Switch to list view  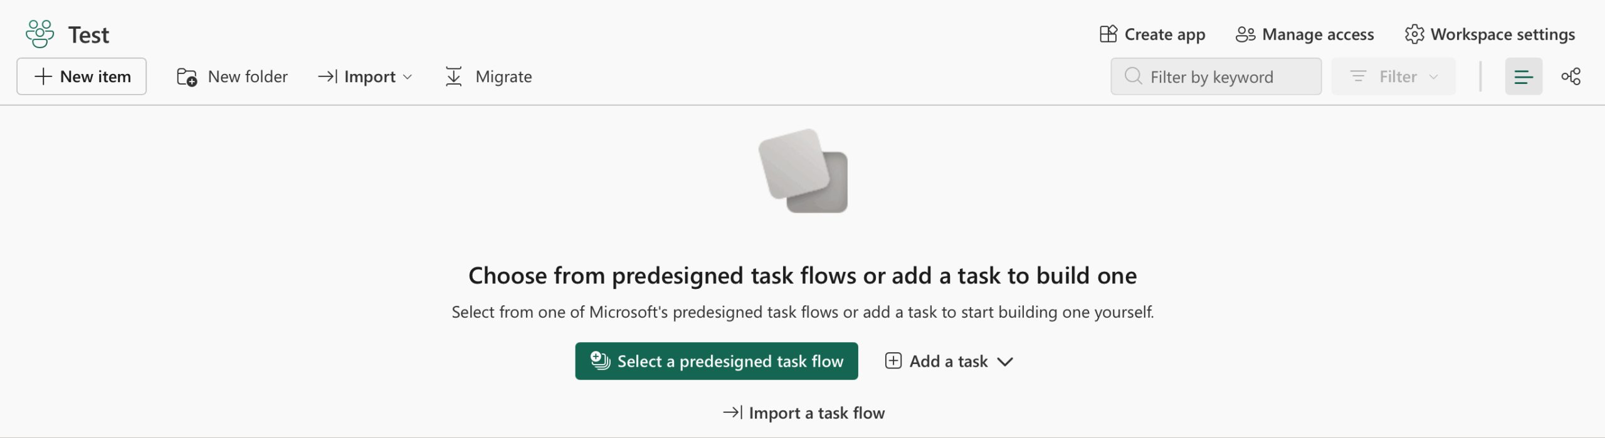pos(1523,76)
